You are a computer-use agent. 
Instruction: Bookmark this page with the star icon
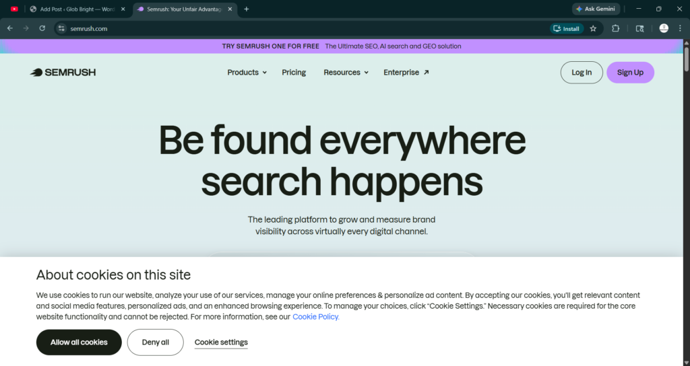coord(593,28)
